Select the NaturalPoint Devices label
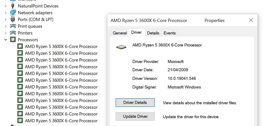This screenshot has width=270, height=126. coord(38,6)
